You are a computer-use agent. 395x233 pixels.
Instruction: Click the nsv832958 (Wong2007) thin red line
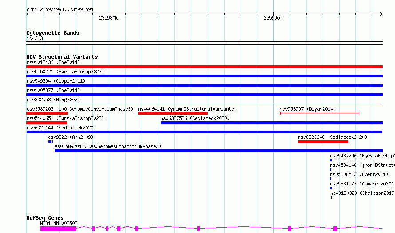coord(204,104)
